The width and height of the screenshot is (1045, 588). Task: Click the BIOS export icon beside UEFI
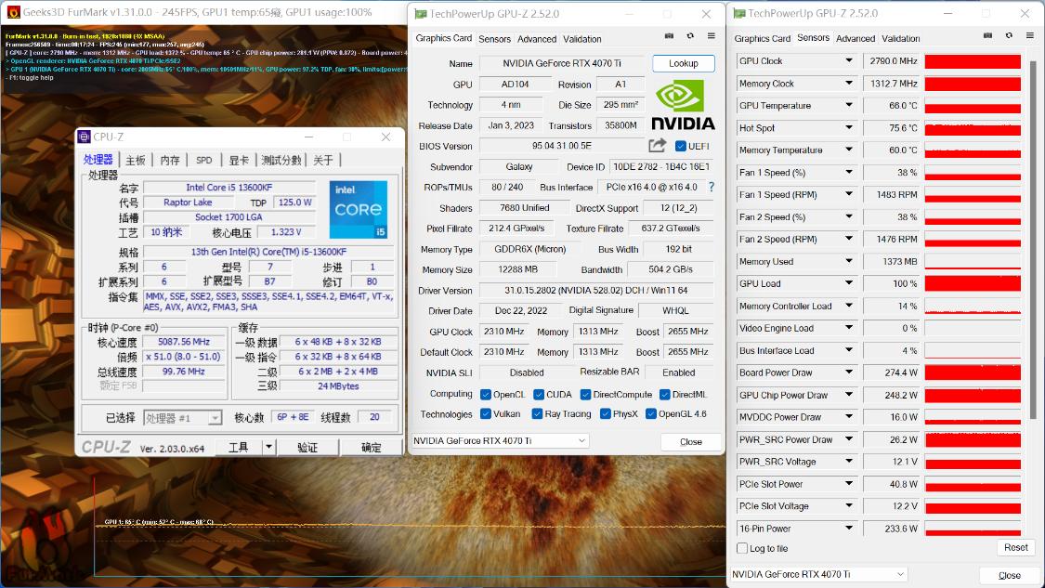[x=657, y=145]
